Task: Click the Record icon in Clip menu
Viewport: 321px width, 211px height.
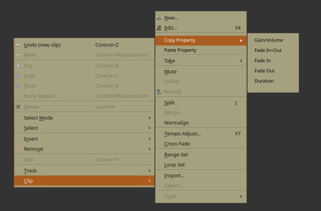Action: coord(159,92)
